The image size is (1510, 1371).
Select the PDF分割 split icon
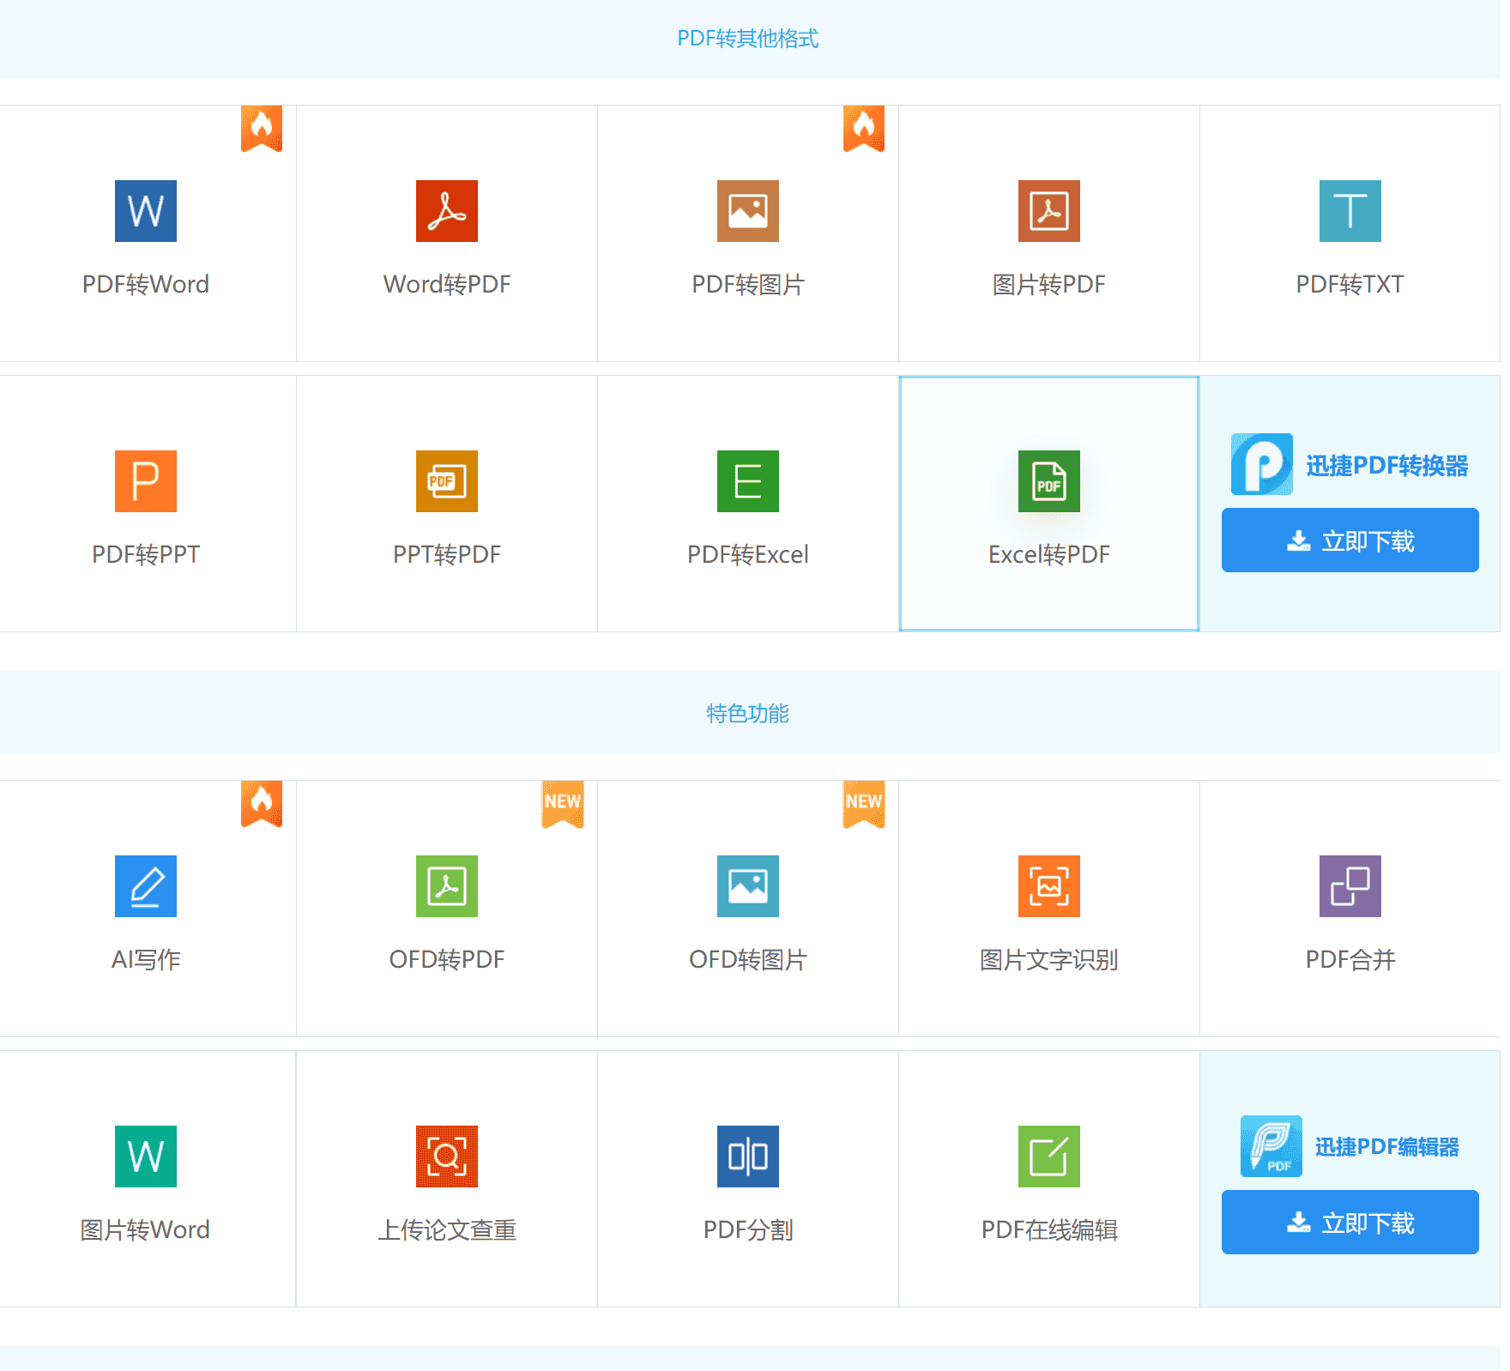[x=748, y=1157]
